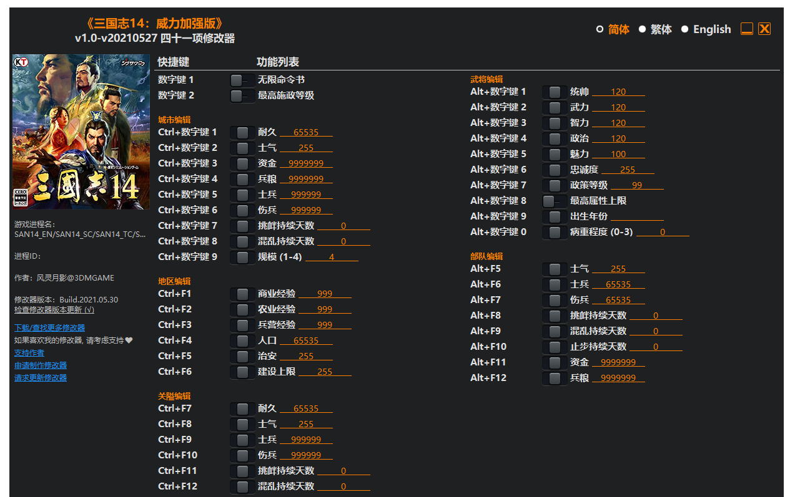Viewport: 795px width, 497px height.
Task: Enable 政治 Alt+数字键 4 toggle
Action: pos(555,138)
